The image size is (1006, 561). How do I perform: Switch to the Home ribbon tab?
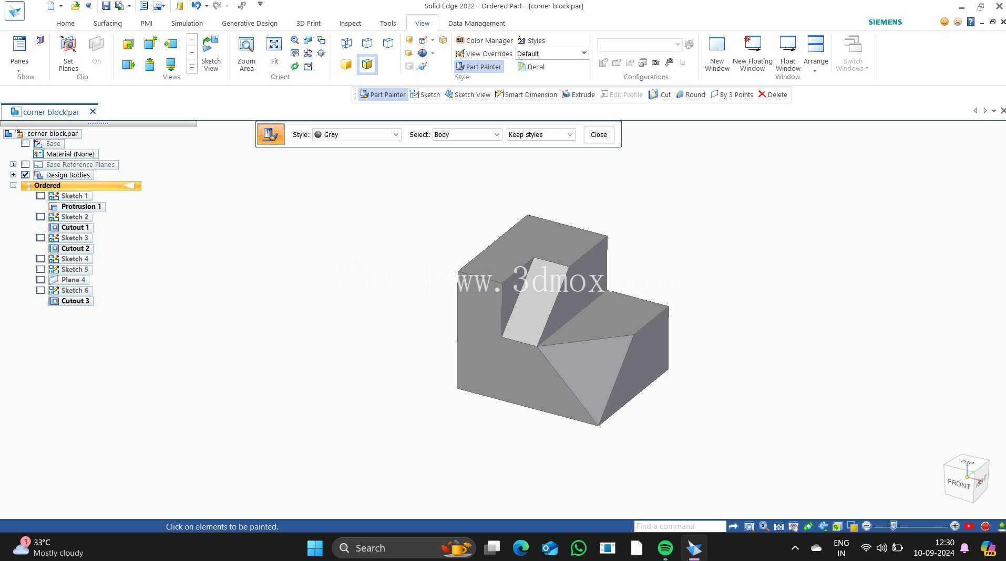click(65, 23)
